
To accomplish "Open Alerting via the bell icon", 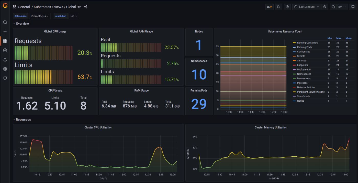I will point(5,59).
